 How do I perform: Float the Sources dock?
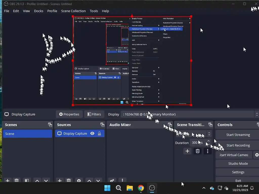pyautogui.click(x=102, y=125)
